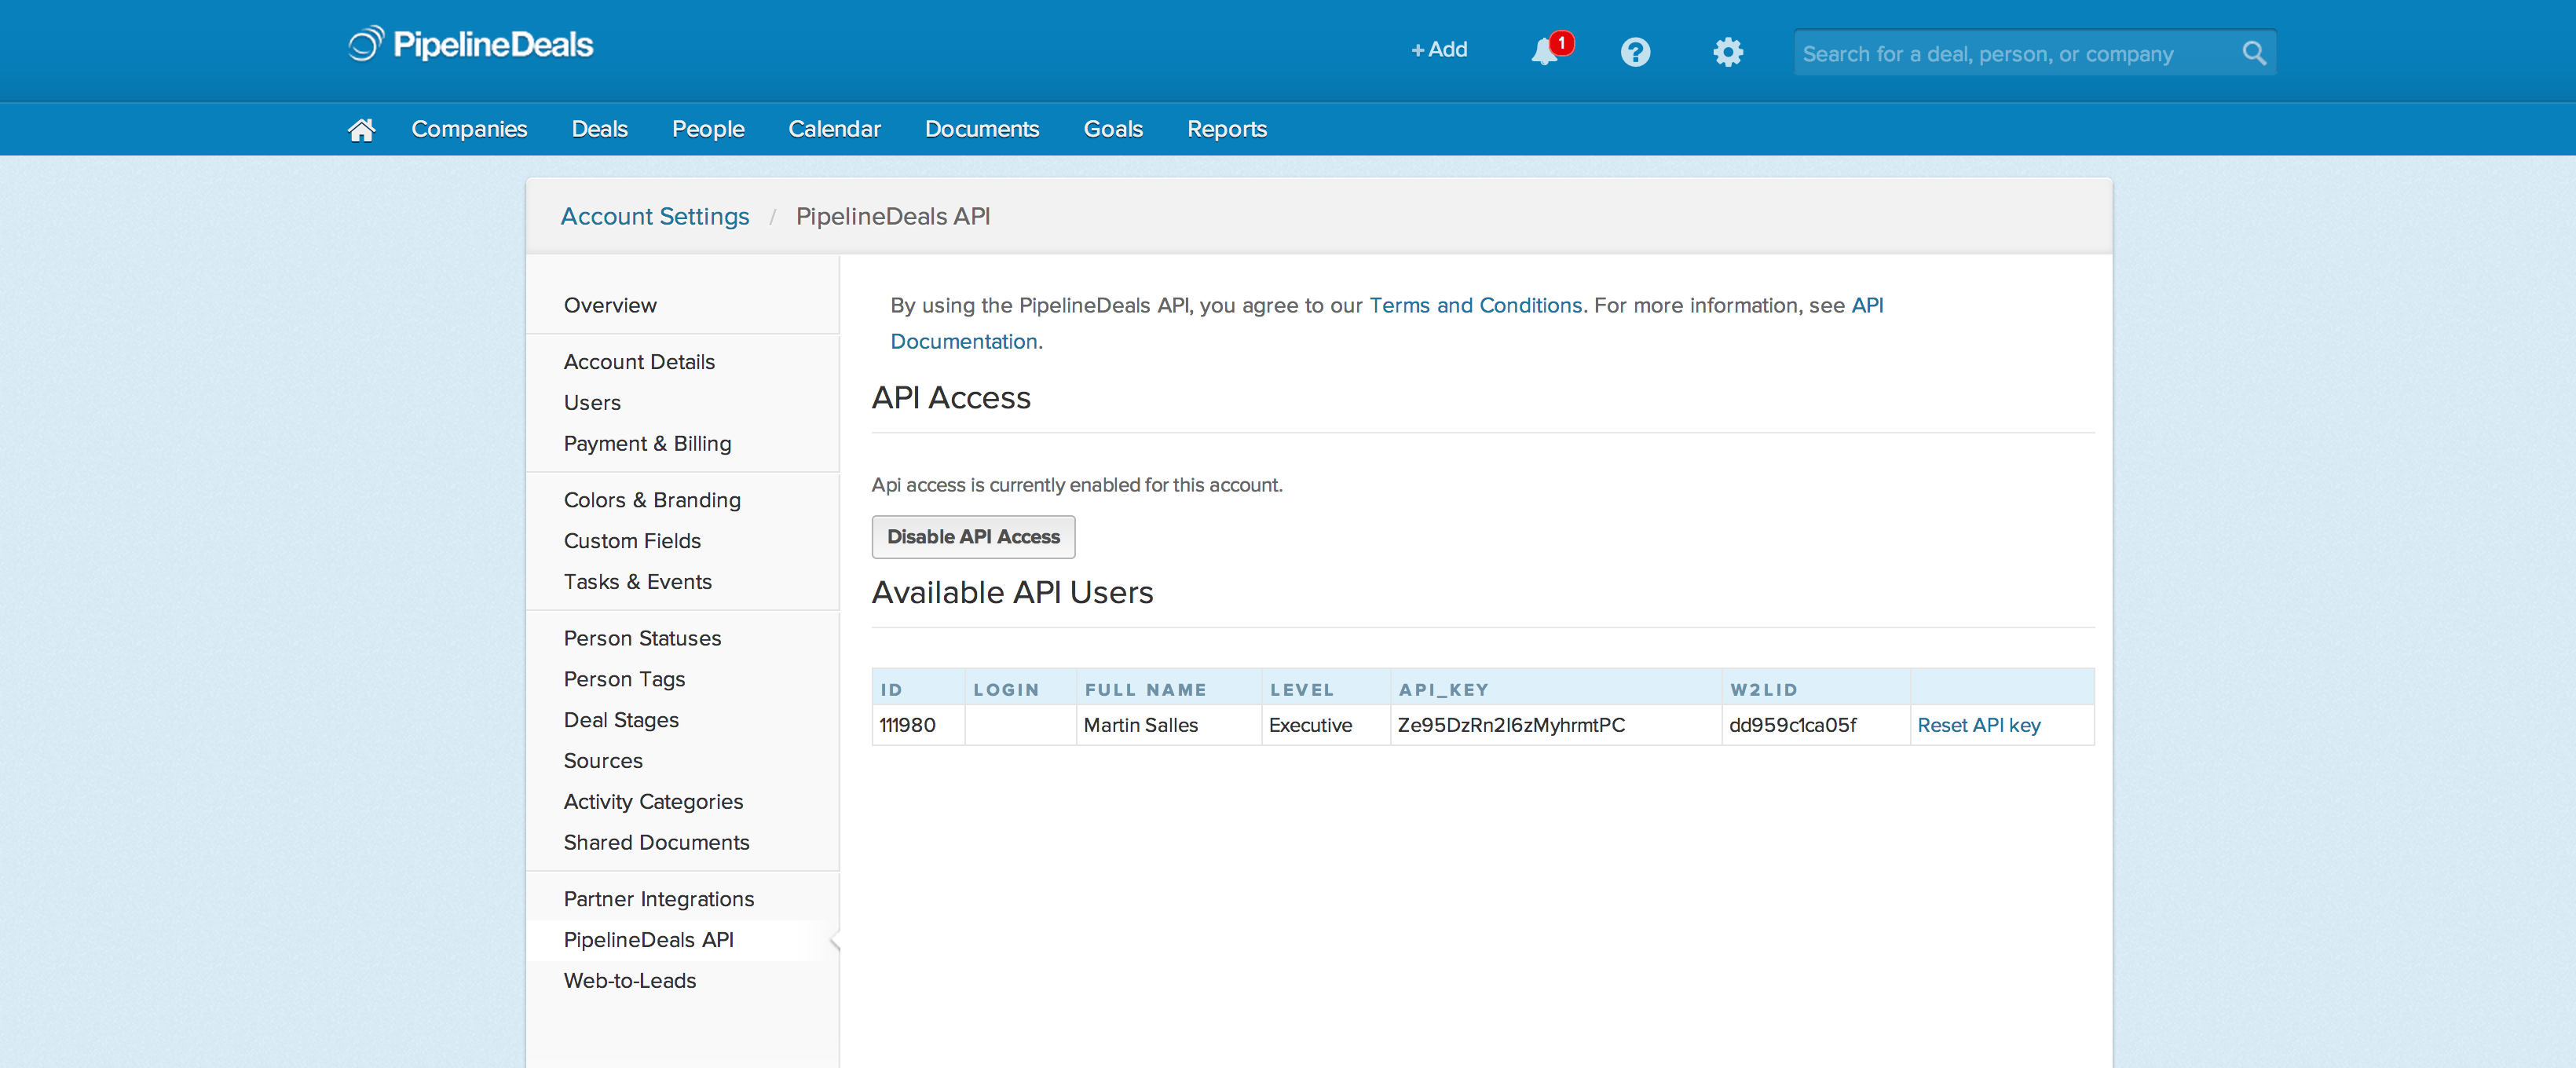The width and height of the screenshot is (2576, 1068).
Task: Open the Documents tab
Action: (x=981, y=129)
